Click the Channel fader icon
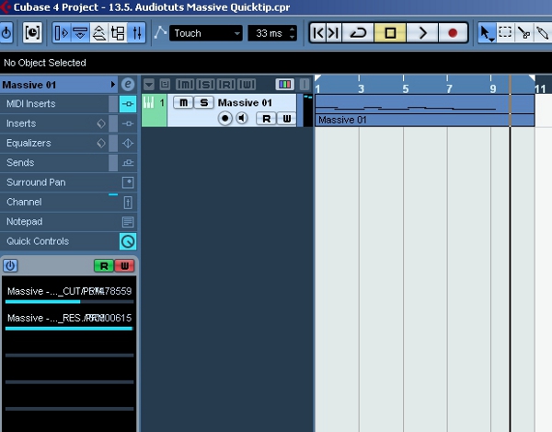 [x=128, y=203]
